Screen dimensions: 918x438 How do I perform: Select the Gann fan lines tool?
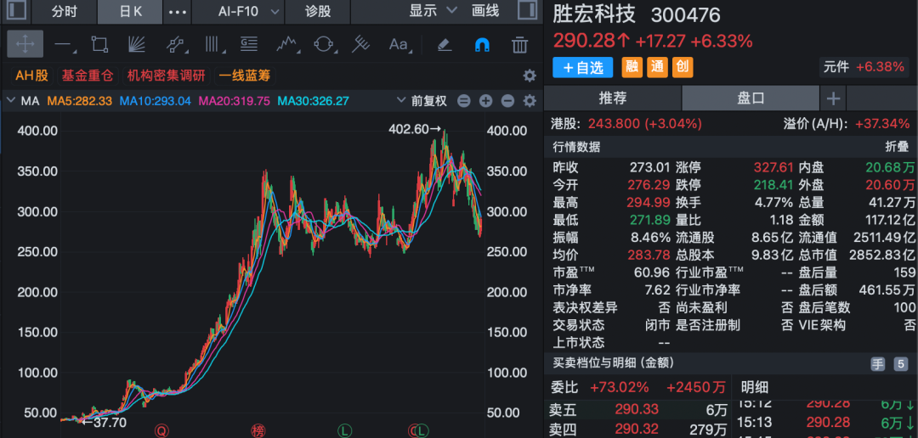pyautogui.click(x=136, y=44)
